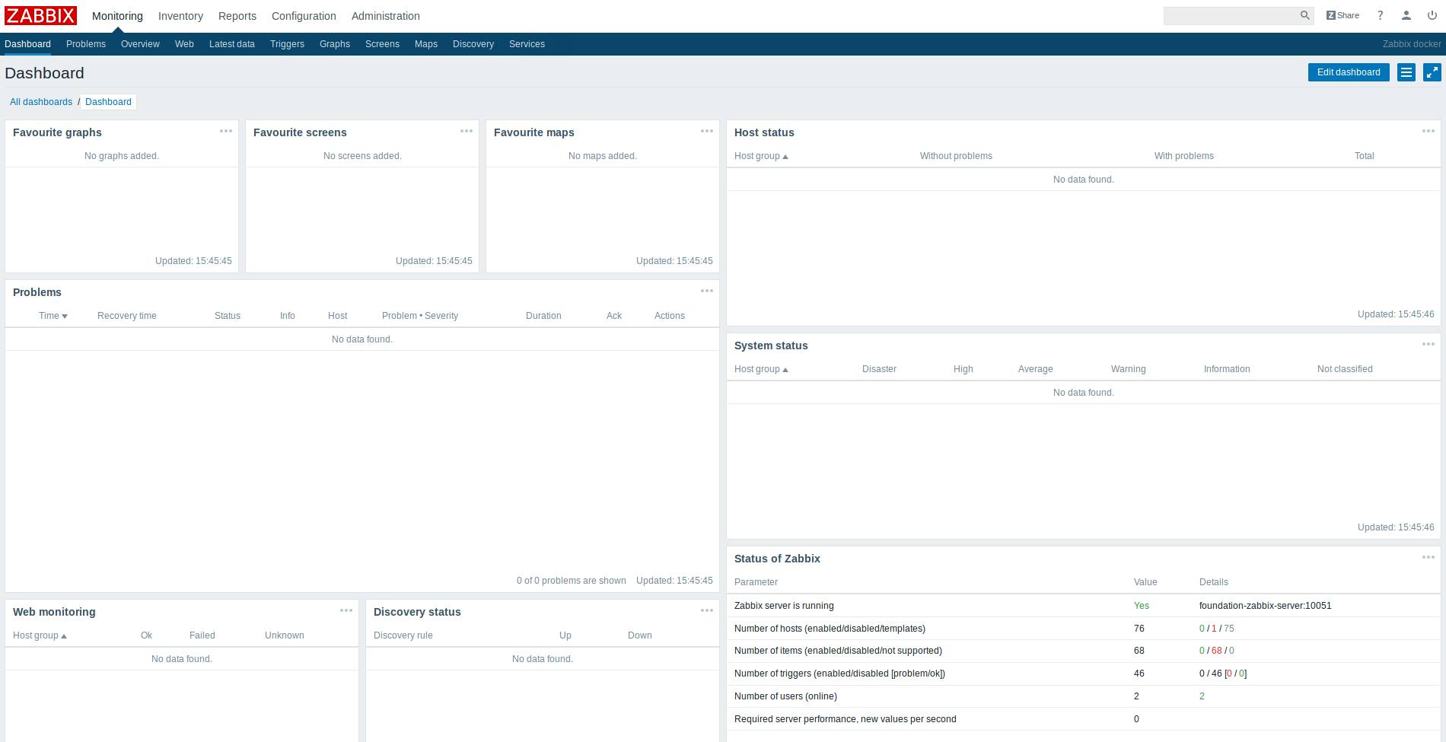The width and height of the screenshot is (1446, 742).
Task: Open user profile settings
Action: 1406,15
